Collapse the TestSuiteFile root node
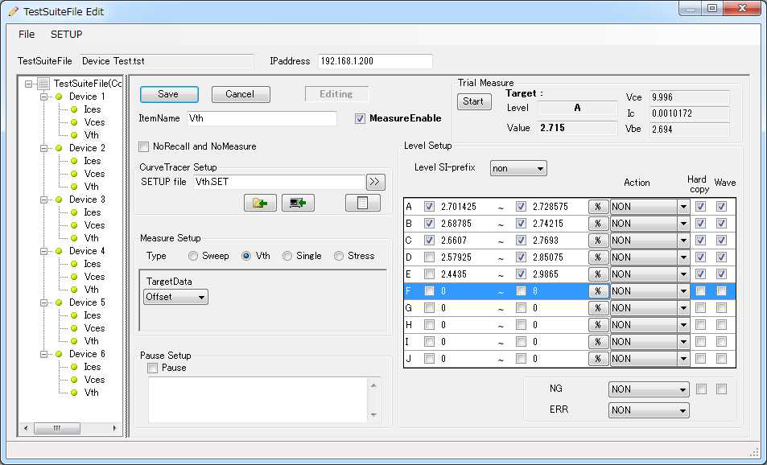Screen dimensions: 767x465 [28, 84]
